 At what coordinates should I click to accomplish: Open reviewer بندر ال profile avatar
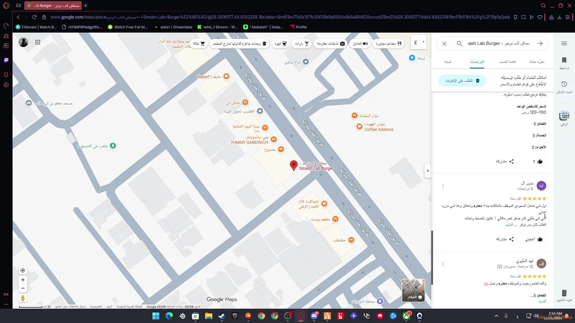point(541,186)
